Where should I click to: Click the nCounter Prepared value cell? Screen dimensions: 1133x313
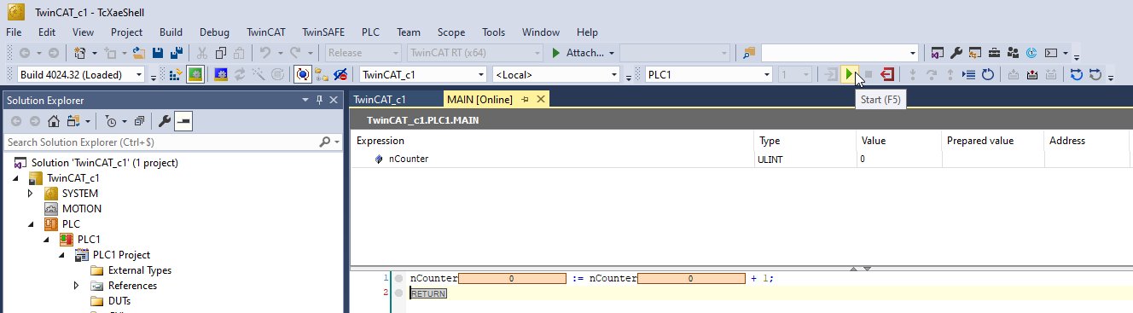coord(993,159)
